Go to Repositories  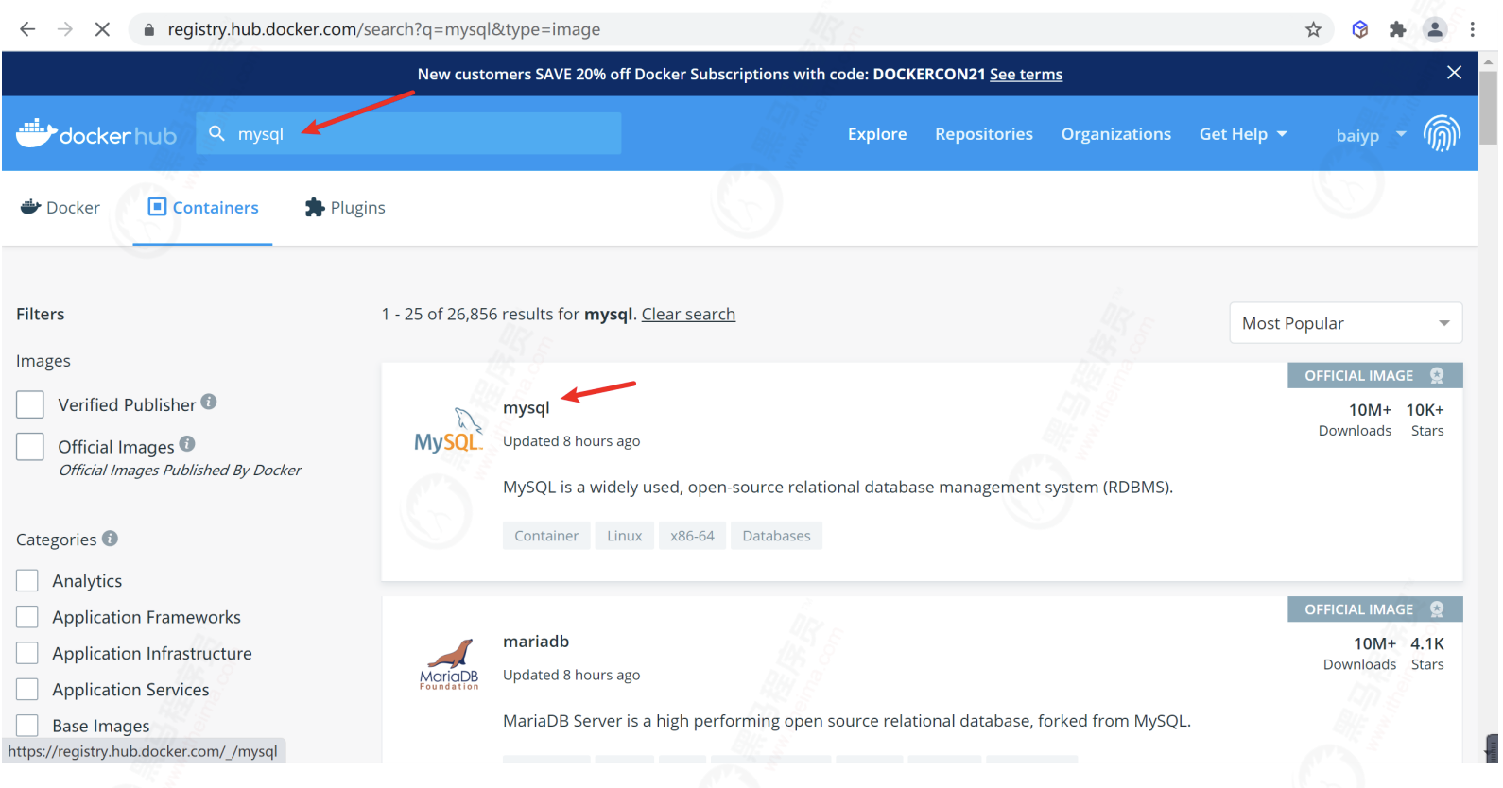(x=984, y=134)
